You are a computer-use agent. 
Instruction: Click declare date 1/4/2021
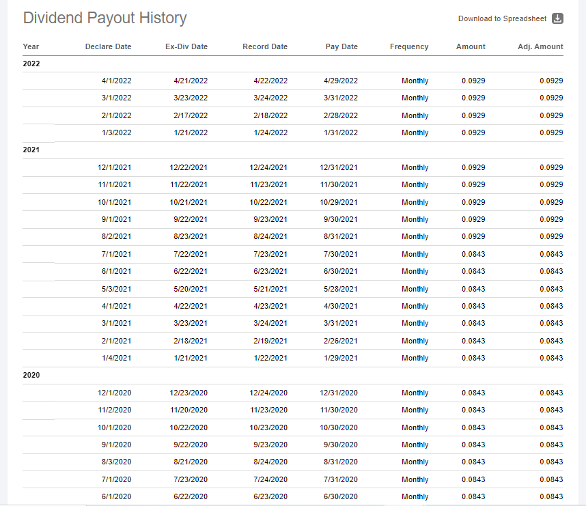[116, 358]
